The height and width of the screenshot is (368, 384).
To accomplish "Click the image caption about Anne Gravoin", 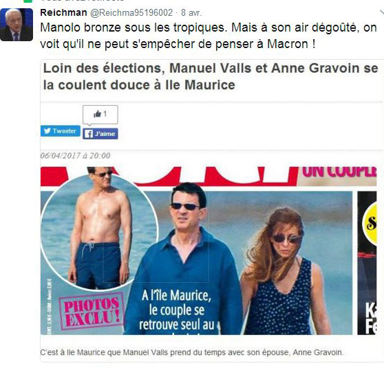I will [192, 352].
